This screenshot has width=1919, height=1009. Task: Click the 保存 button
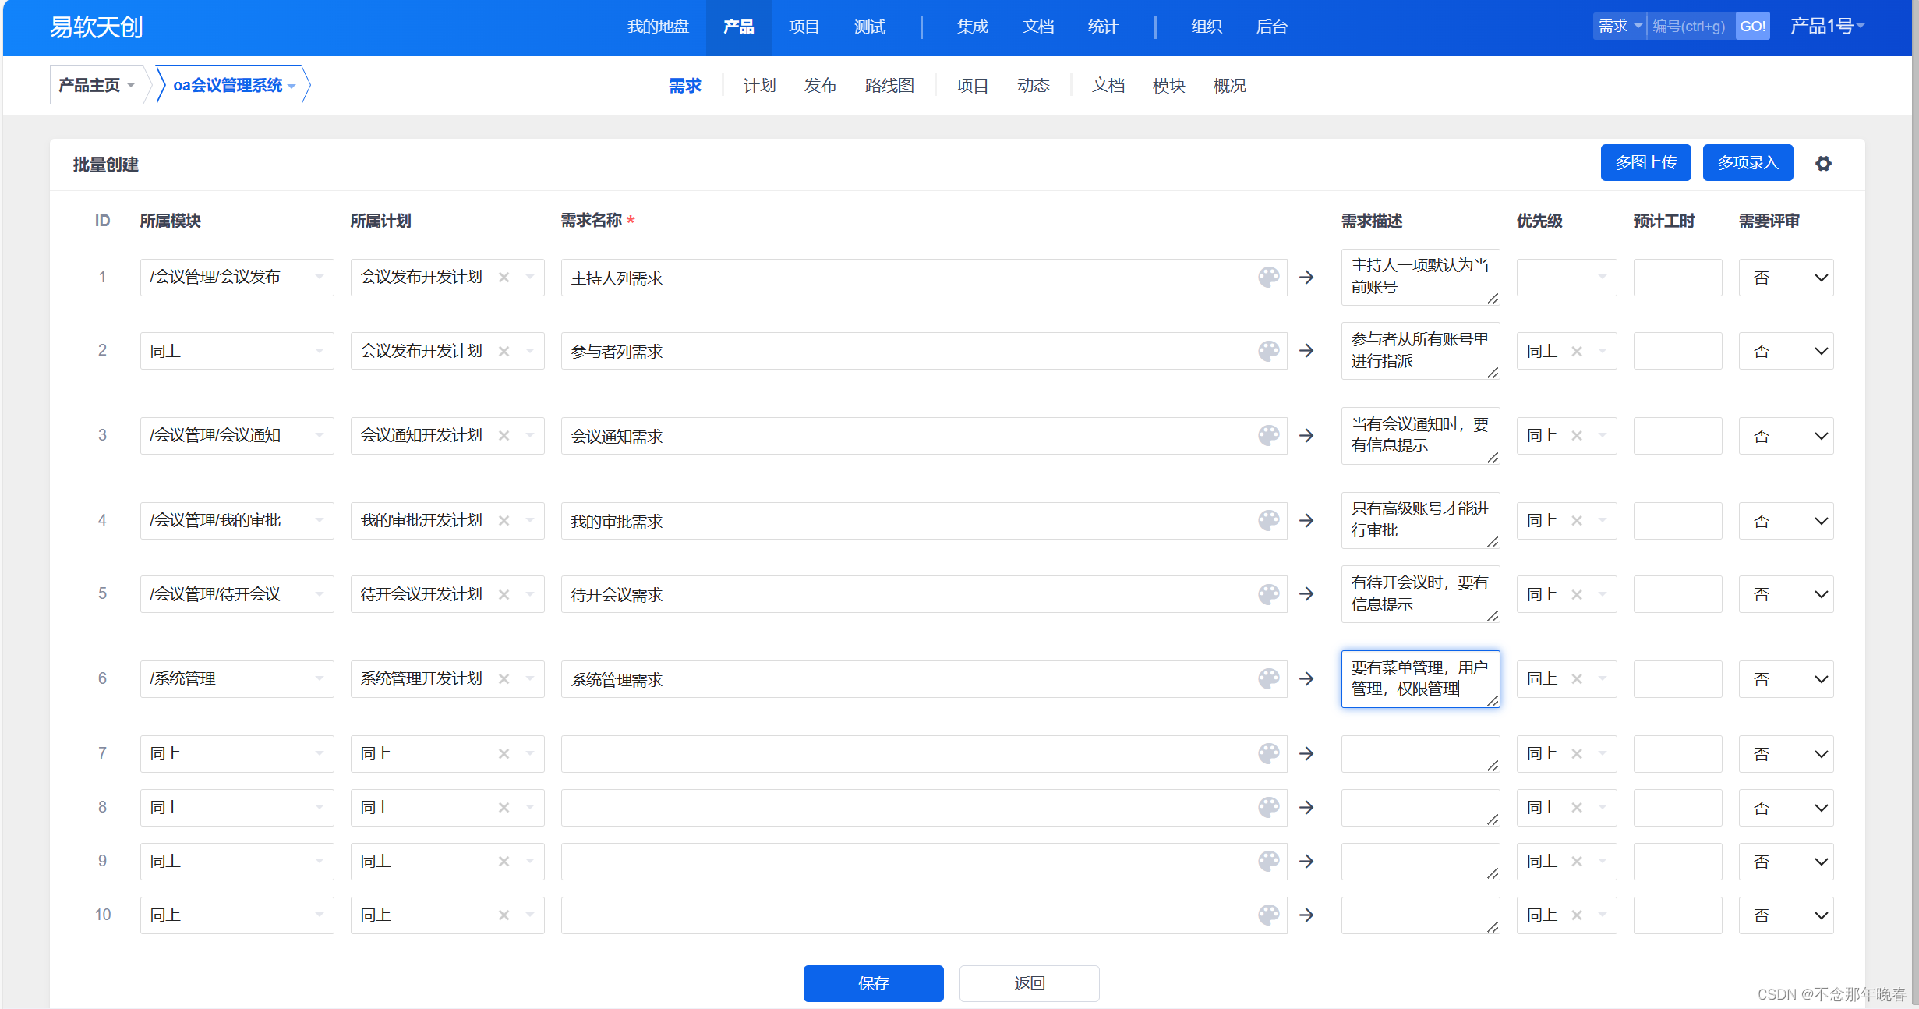point(873,982)
